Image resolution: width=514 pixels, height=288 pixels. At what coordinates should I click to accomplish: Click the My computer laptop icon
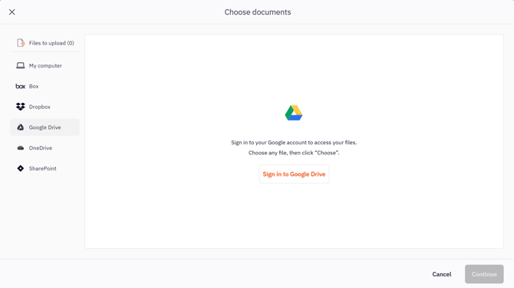tap(20, 65)
